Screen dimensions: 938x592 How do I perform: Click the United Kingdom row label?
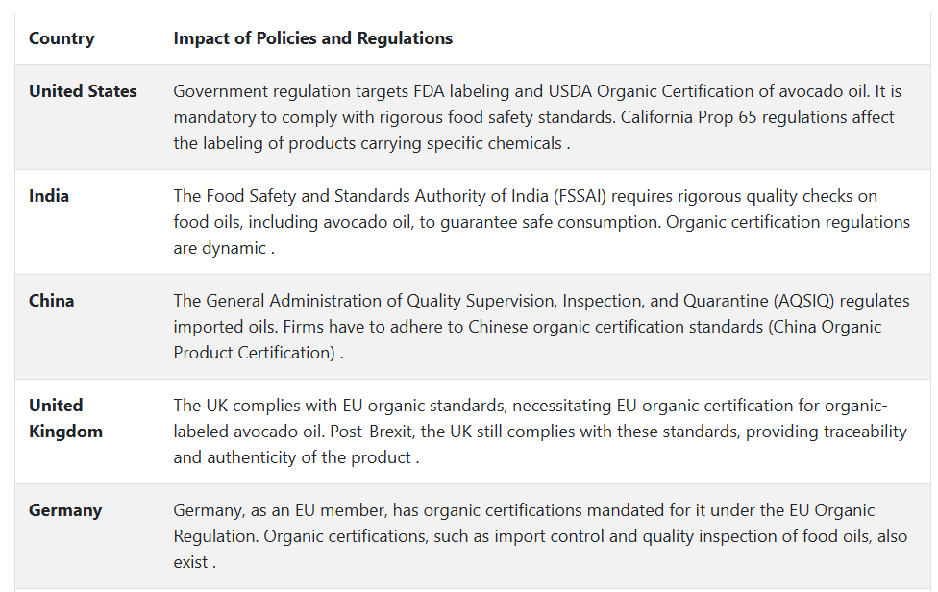click(x=65, y=418)
